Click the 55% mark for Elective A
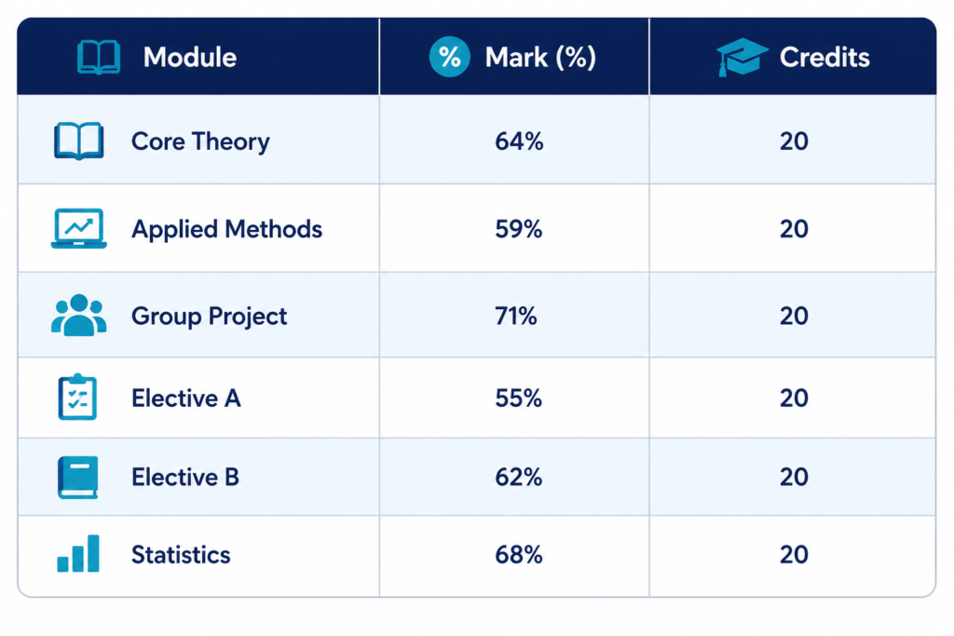This screenshot has height=636, width=954. pos(518,399)
